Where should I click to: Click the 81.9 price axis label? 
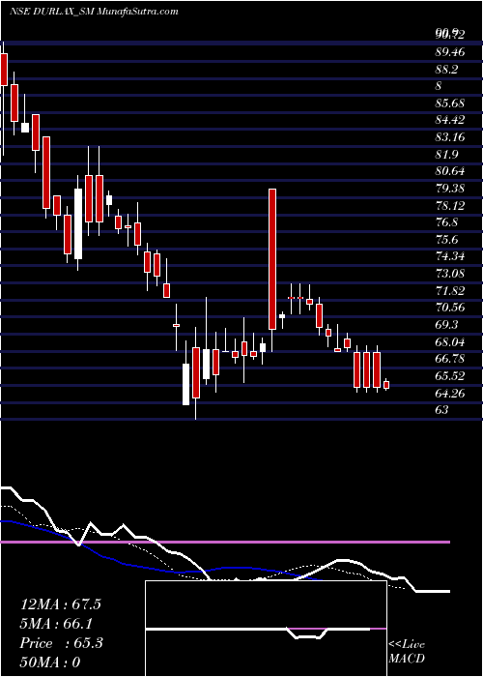coord(446,154)
